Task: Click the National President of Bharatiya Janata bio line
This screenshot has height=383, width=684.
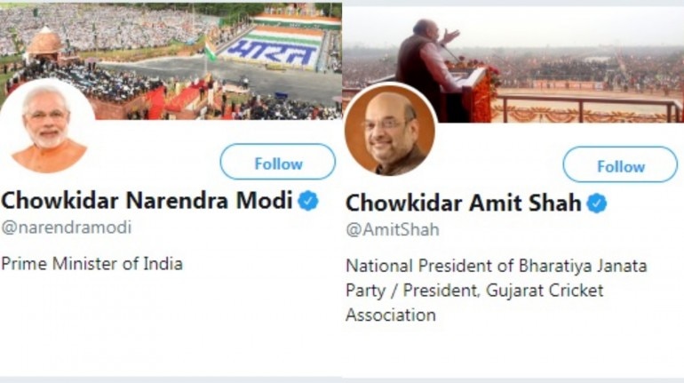Action: [x=497, y=266]
